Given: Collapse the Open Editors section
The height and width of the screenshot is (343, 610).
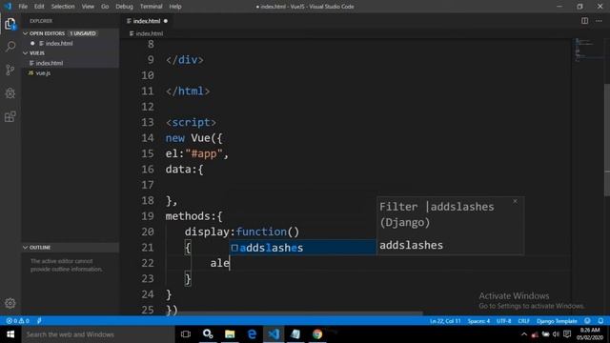Looking at the screenshot, I should pyautogui.click(x=70, y=33).
